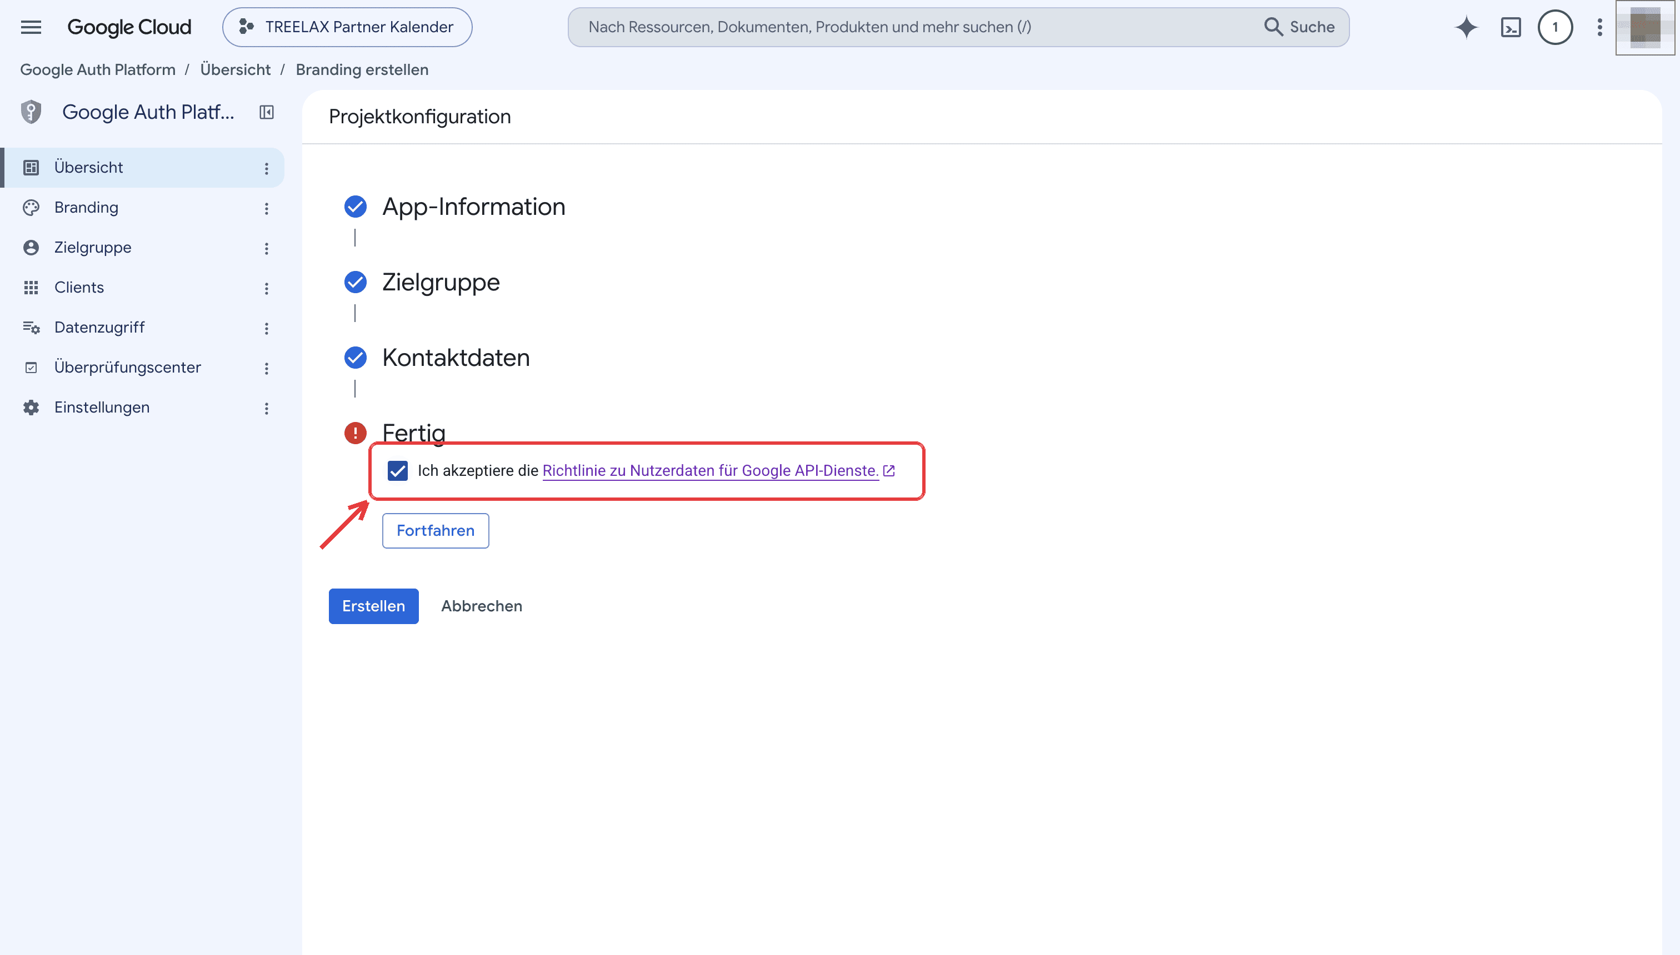Select Übersicht in the sidebar
Viewport: 1680px width, 955px height.
[142, 167]
